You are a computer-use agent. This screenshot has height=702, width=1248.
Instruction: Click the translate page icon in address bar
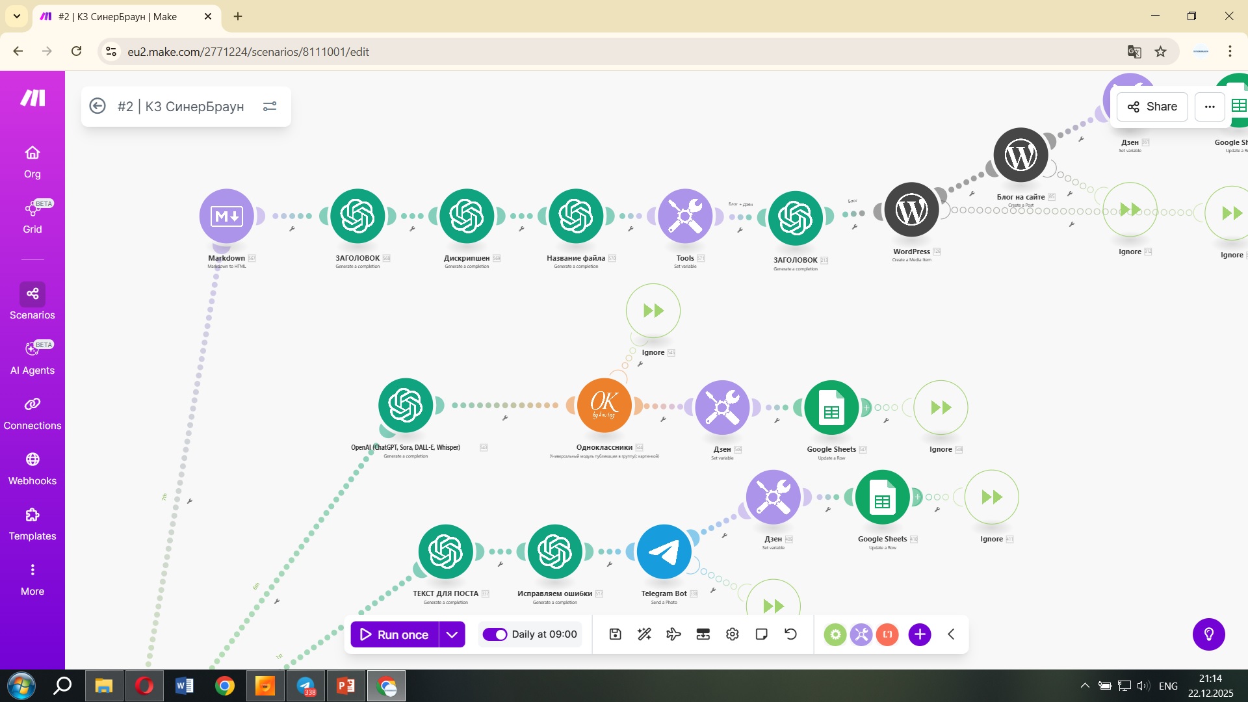tap(1134, 51)
